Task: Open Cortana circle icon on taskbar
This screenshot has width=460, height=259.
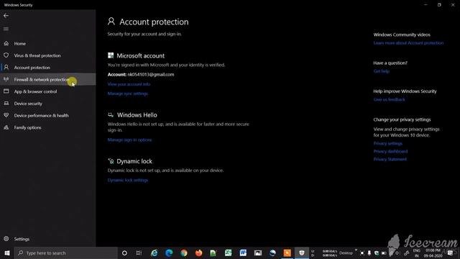Action: (124, 253)
